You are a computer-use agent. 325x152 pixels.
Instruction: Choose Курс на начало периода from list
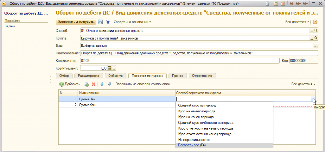point(197,111)
